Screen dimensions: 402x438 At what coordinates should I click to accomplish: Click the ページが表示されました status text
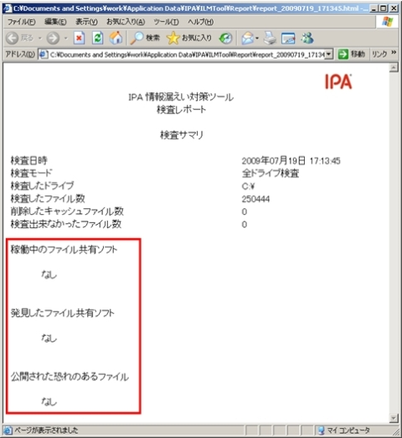pyautogui.click(x=46, y=430)
